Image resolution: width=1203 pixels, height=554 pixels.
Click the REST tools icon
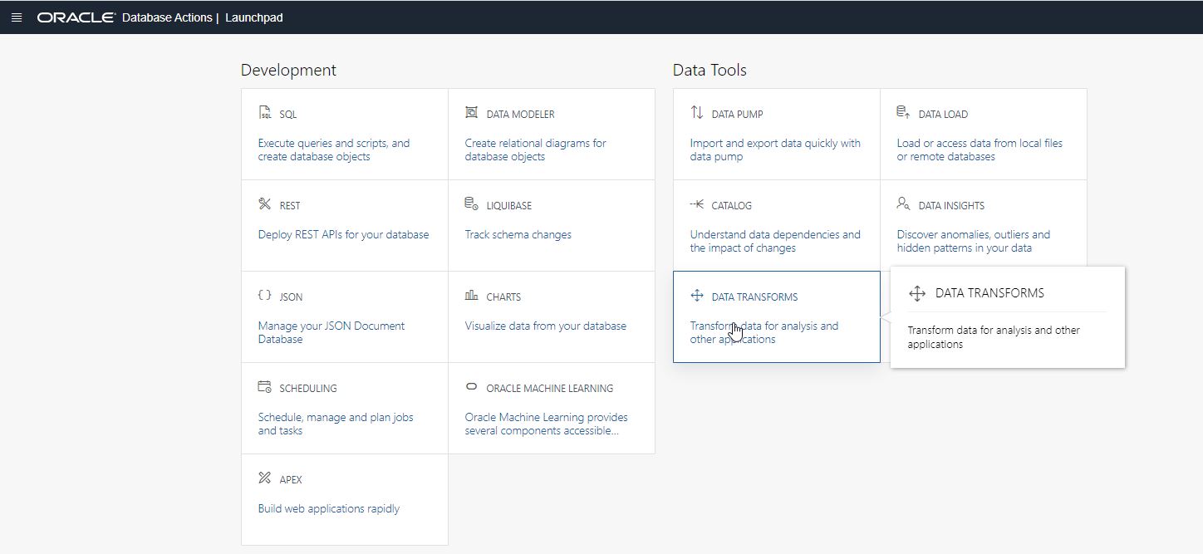click(x=265, y=204)
